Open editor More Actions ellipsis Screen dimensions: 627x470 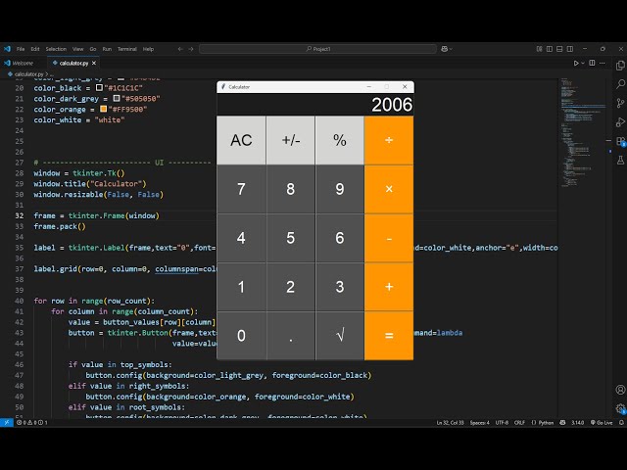point(603,63)
